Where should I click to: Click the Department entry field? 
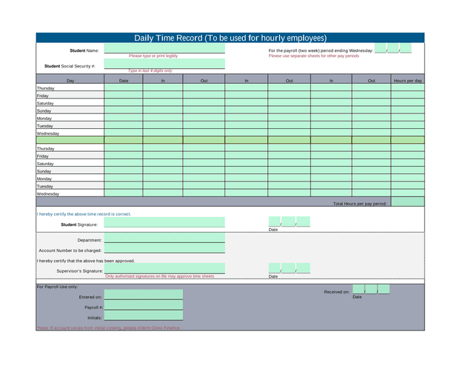[164, 237]
